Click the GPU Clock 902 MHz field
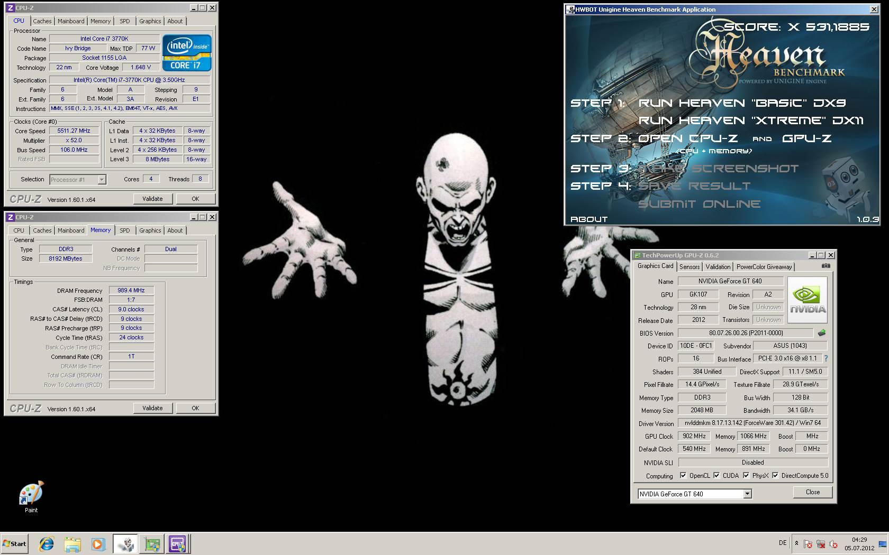 pos(694,436)
